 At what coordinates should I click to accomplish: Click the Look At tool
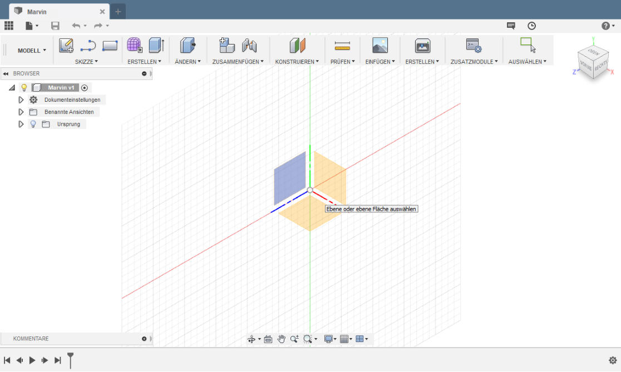coord(268,339)
